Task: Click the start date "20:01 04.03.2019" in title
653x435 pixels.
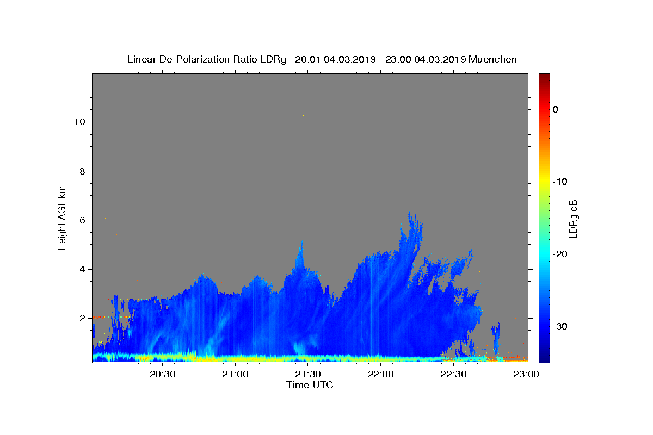Action: 335,59
